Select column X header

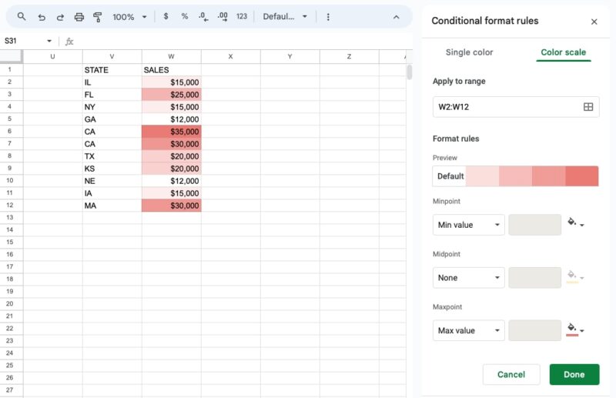(230, 56)
